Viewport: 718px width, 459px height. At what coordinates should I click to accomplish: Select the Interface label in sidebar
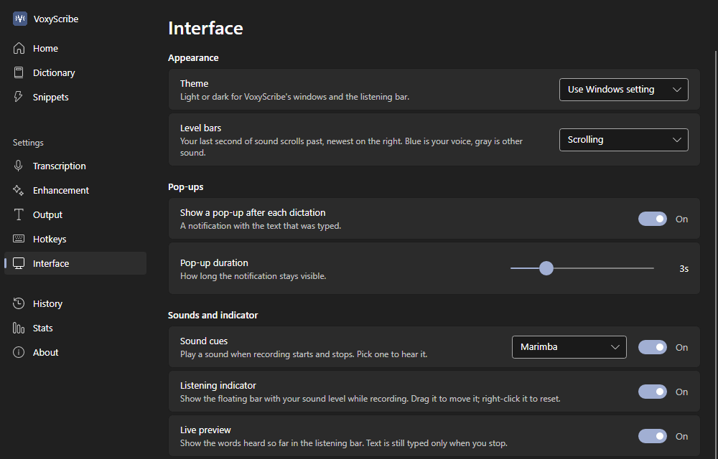(x=51, y=263)
